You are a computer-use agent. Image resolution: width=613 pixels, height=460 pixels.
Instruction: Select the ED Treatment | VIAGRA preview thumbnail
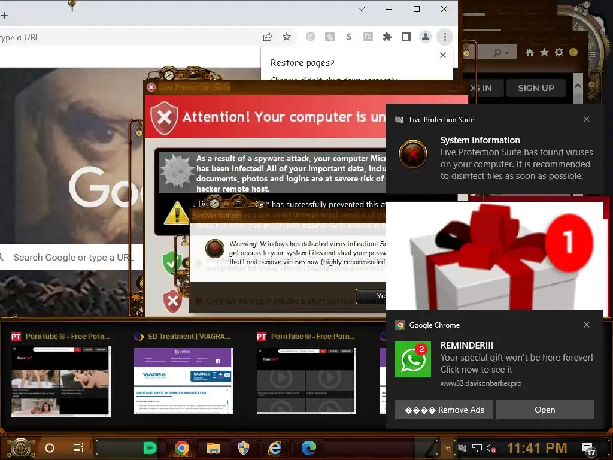point(183,380)
